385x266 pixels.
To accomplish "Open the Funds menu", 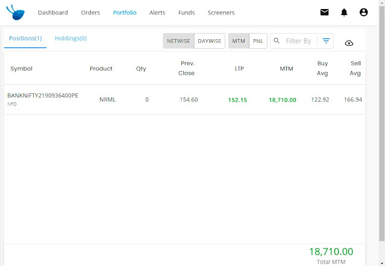I will [186, 13].
